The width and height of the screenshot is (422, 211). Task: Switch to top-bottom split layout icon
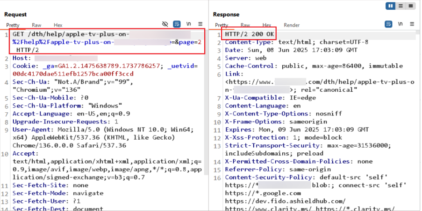401,6
